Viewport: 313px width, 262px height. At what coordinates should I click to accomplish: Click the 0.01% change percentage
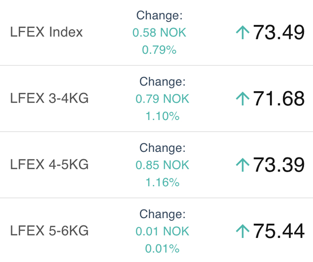pos(162,249)
